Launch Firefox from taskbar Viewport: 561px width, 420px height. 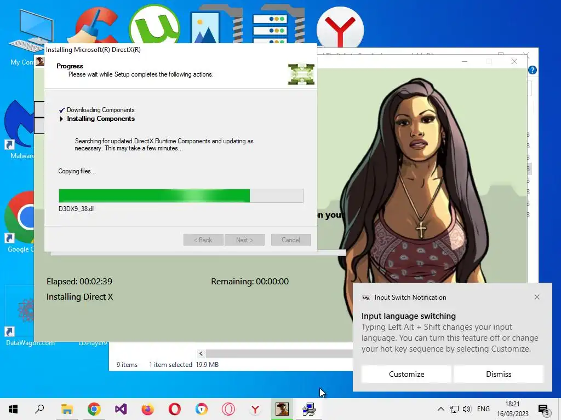(147, 409)
